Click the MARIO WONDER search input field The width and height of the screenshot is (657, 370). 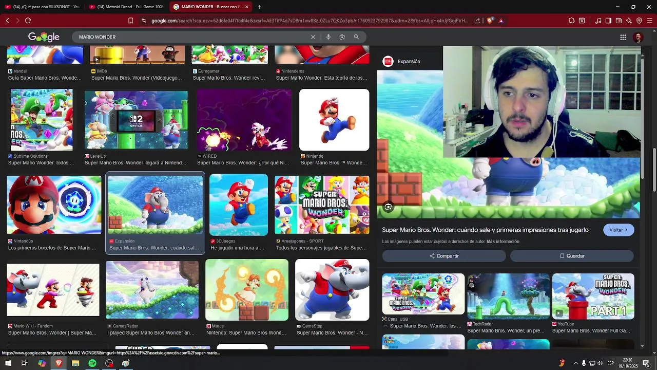click(x=192, y=37)
